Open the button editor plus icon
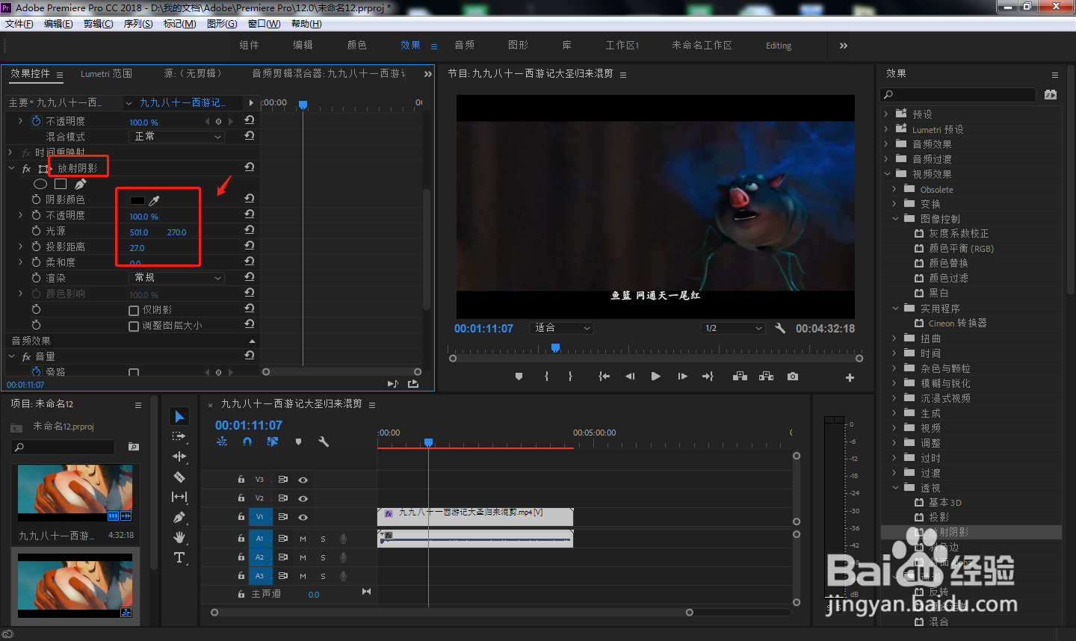1076x641 pixels. point(850,377)
